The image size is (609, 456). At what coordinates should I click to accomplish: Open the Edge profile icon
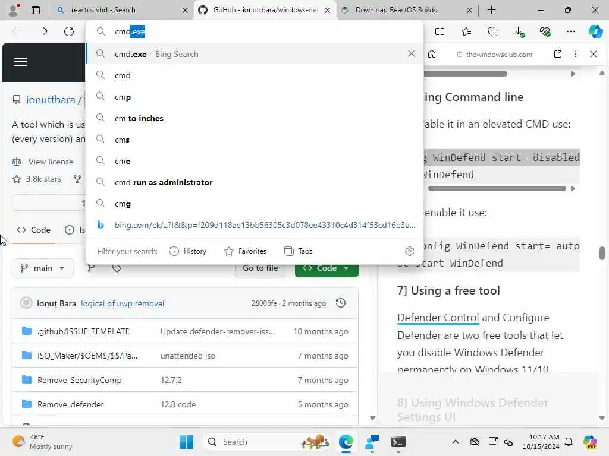tap(14, 10)
